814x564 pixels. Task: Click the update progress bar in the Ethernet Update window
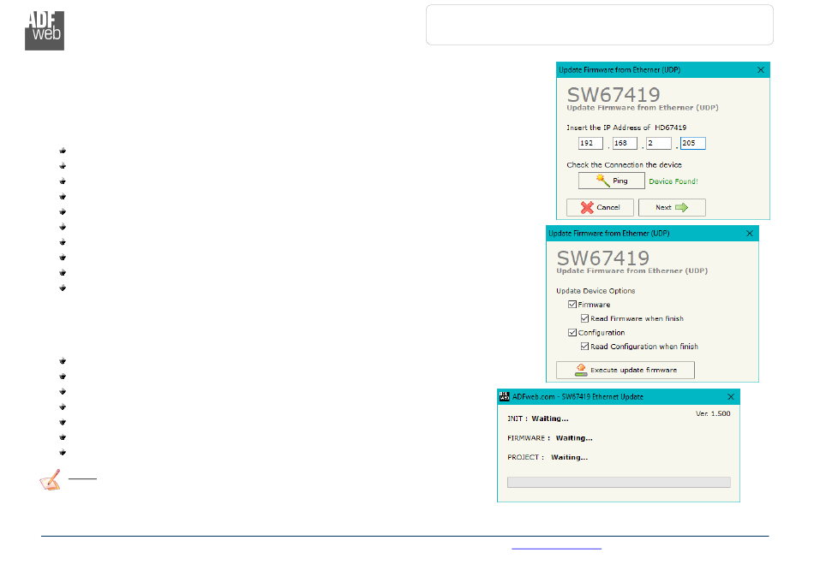click(619, 482)
